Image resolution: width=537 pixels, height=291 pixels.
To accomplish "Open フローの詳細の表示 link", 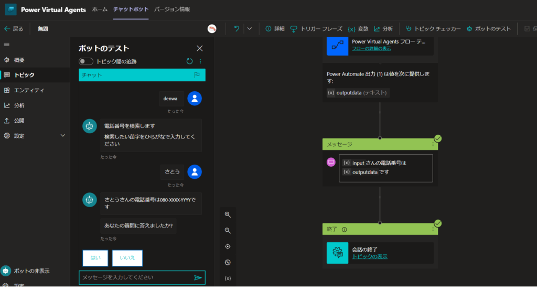I will (x=371, y=49).
